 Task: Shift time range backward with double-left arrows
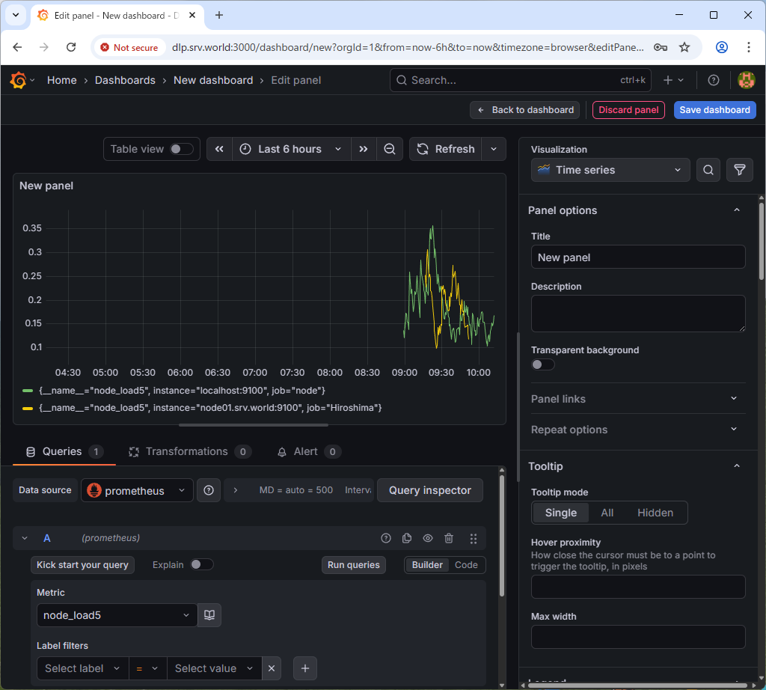coord(219,149)
